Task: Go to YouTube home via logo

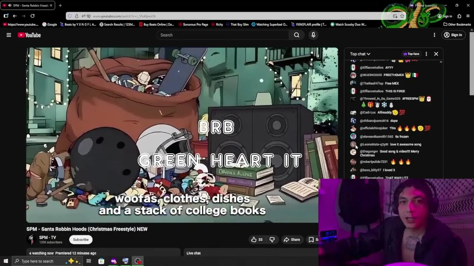Action: coord(29,35)
